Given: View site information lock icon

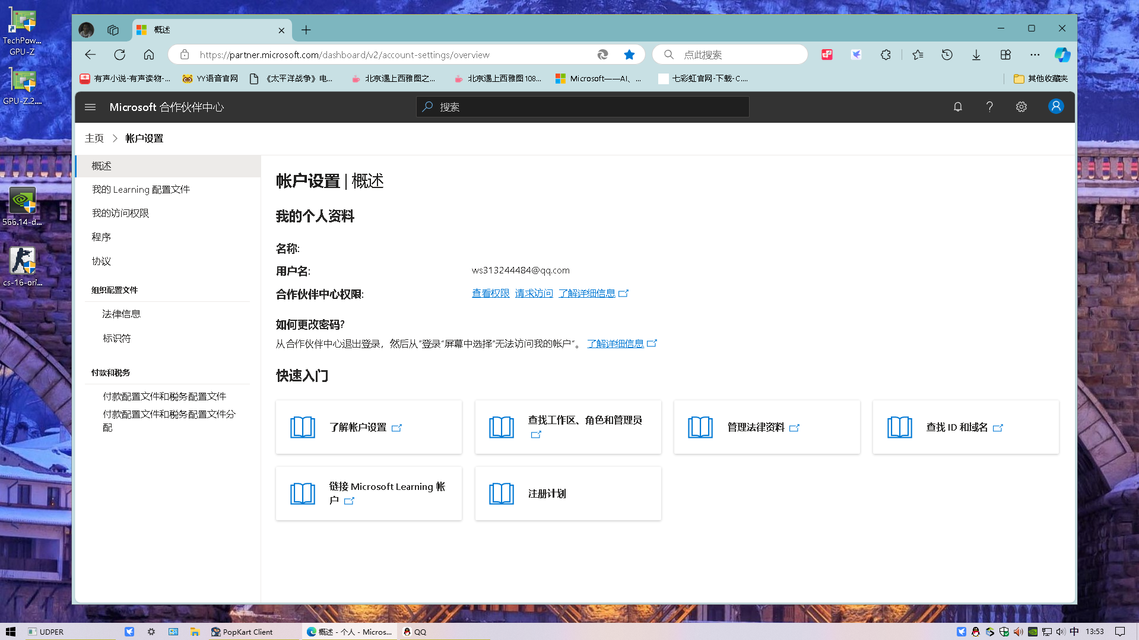Looking at the screenshot, I should pos(185,55).
